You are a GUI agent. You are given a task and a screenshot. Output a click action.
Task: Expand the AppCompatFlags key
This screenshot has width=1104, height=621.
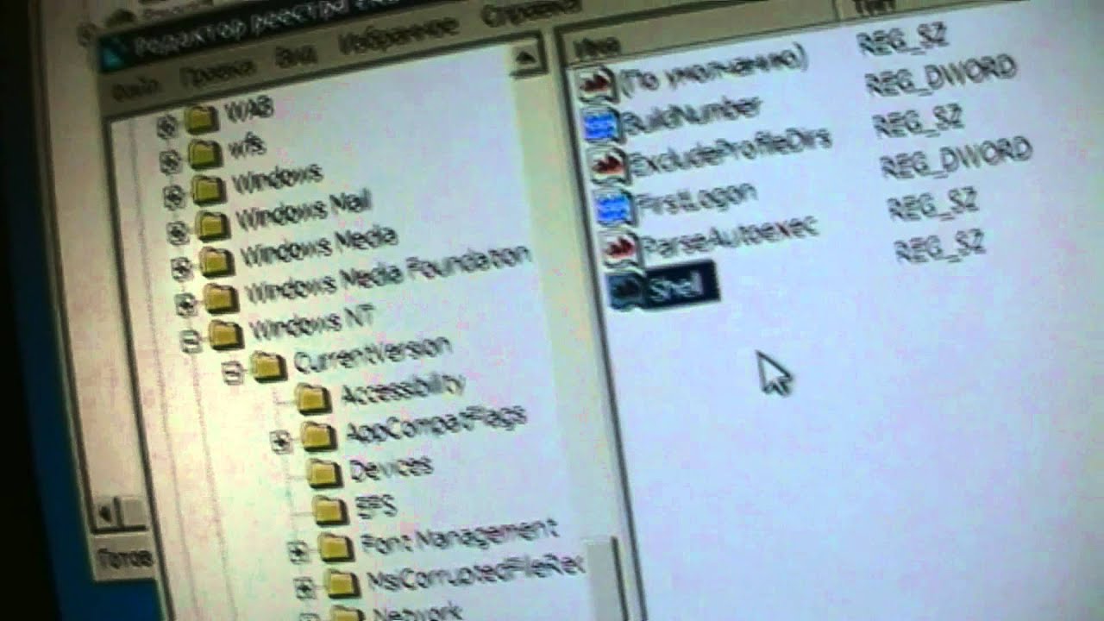click(x=280, y=442)
